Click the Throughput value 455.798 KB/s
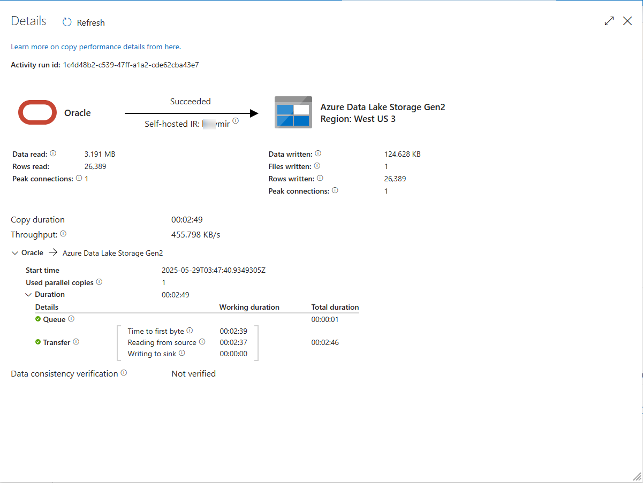 coord(196,234)
